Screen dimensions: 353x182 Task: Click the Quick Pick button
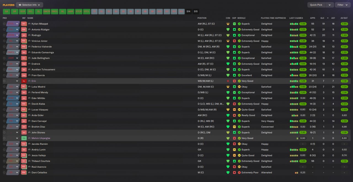click(x=316, y=5)
